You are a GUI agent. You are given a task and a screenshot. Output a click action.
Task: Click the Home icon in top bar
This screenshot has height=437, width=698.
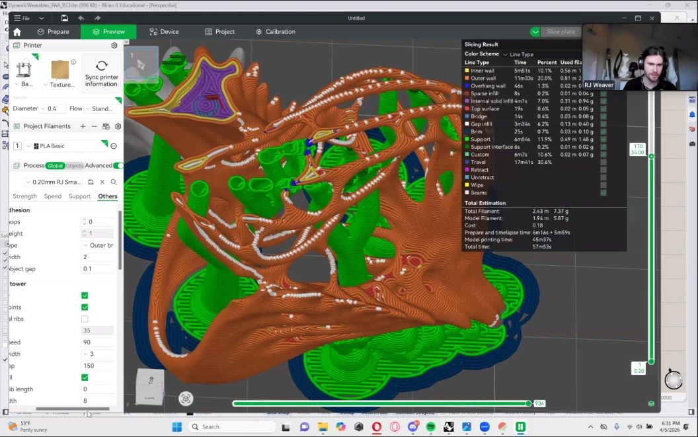(x=17, y=32)
